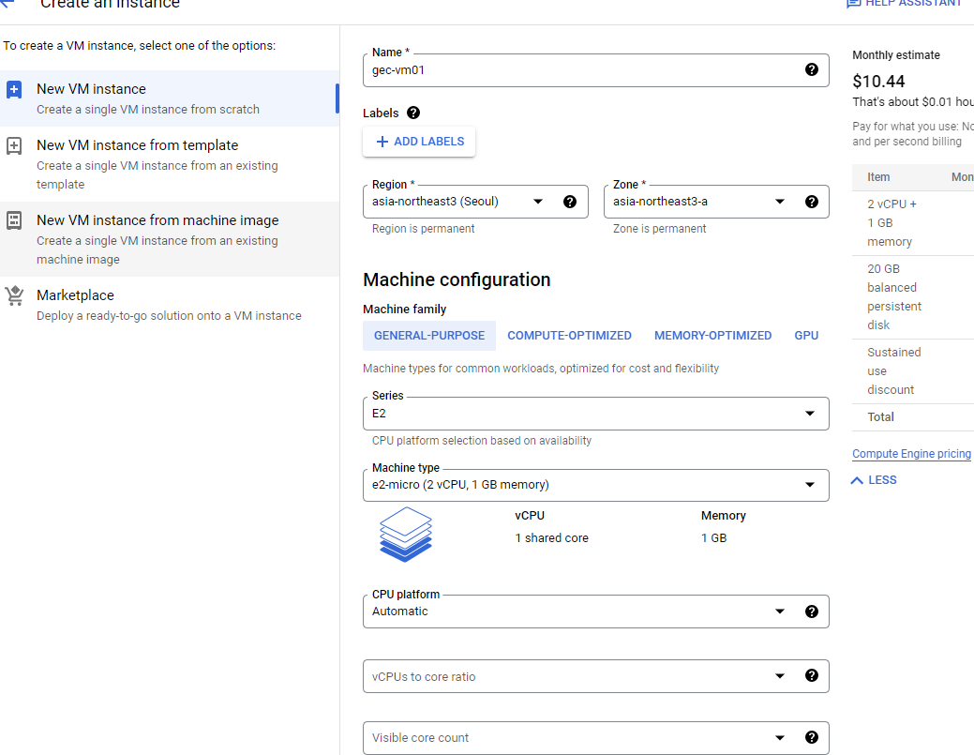
Task: Click the Add Labels button
Action: [x=419, y=142]
